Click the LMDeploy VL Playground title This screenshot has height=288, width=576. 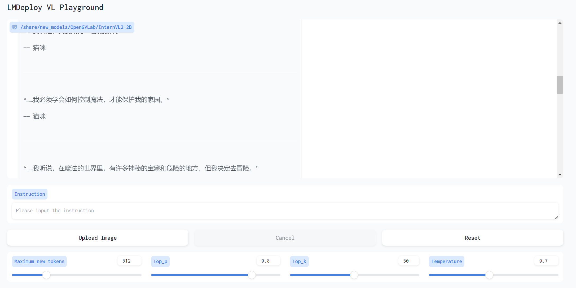(55, 8)
